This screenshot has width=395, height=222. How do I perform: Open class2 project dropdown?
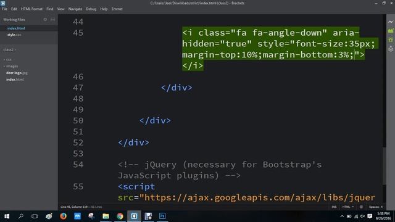(10, 49)
